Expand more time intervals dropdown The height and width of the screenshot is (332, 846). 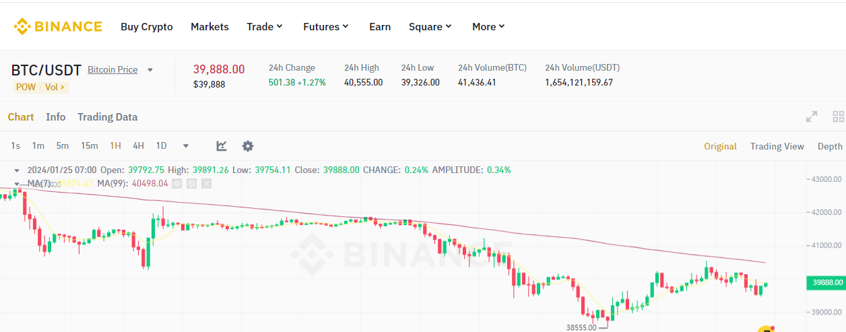pyautogui.click(x=186, y=146)
